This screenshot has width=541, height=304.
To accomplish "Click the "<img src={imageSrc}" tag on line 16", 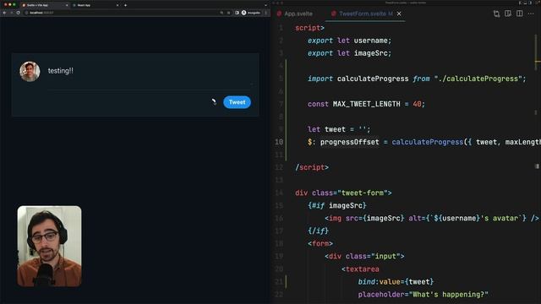I will (x=364, y=219).
